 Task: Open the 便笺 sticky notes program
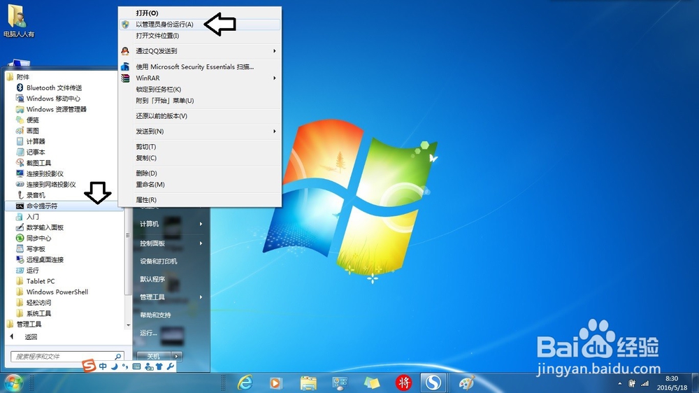click(x=27, y=120)
